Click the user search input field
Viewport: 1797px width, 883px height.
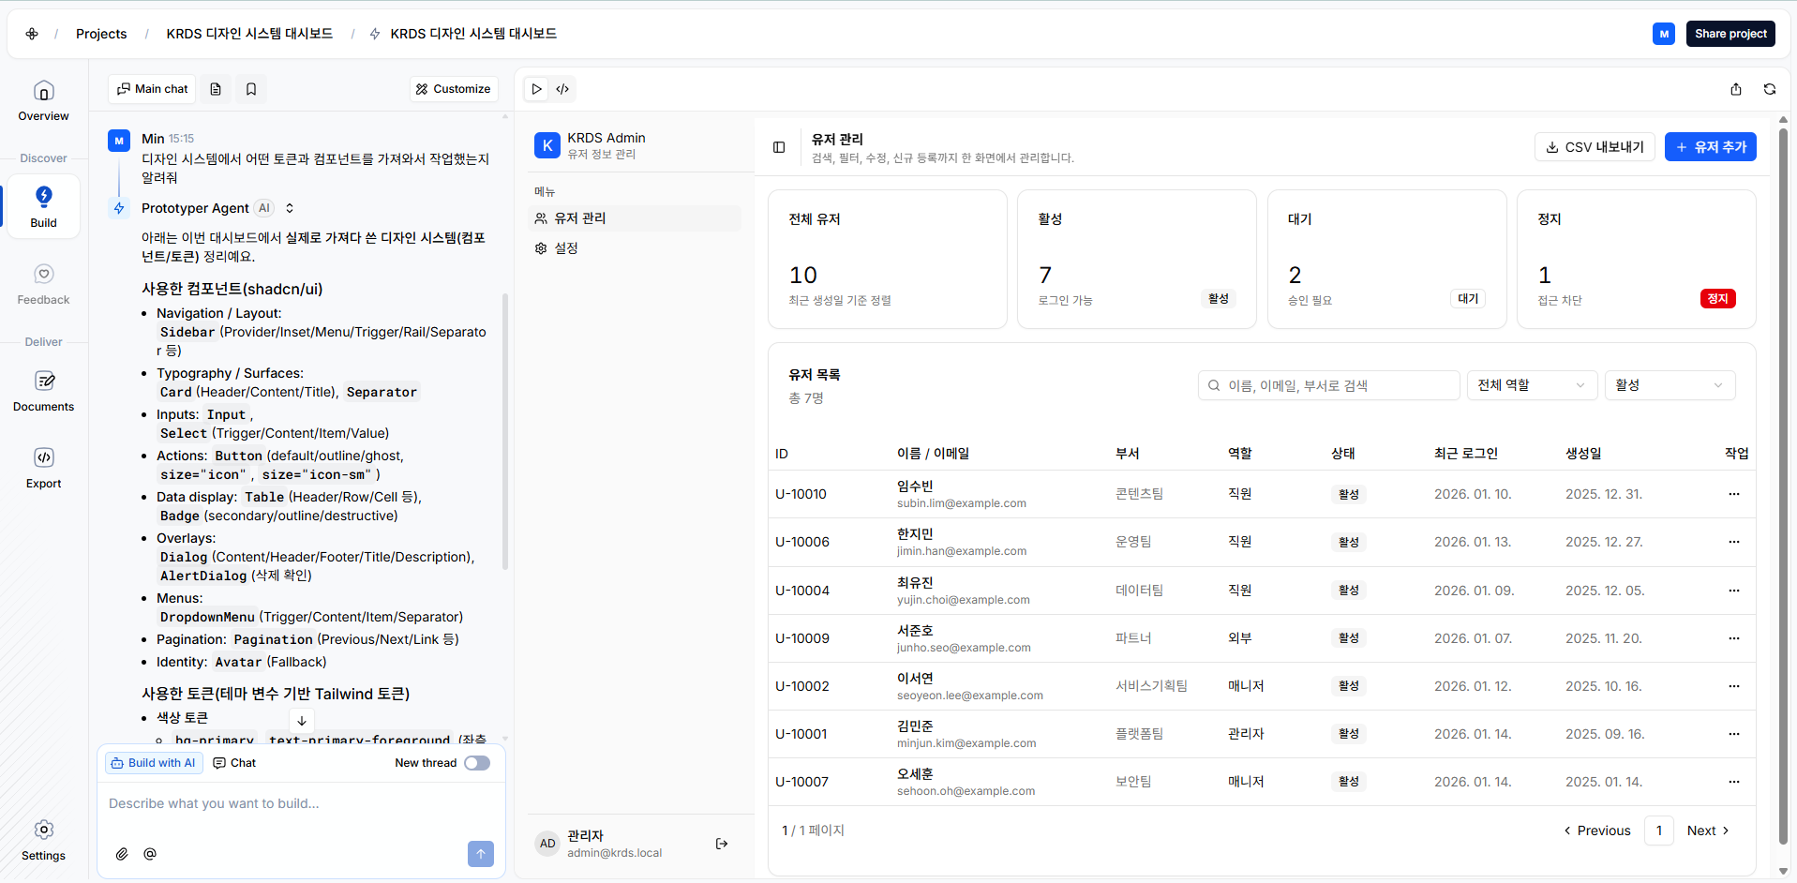tap(1328, 385)
